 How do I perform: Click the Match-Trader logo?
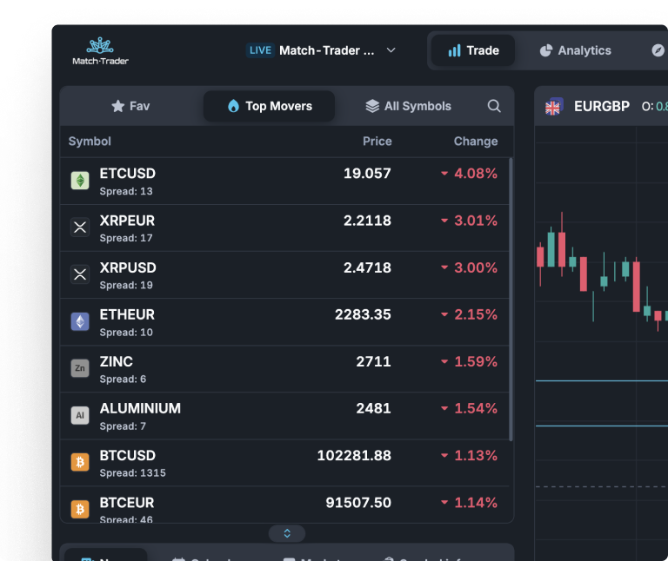coord(100,51)
